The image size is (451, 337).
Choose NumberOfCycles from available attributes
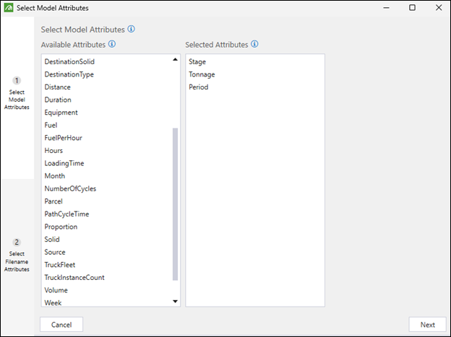point(70,188)
